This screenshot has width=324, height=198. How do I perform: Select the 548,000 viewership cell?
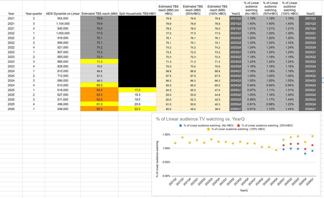click(63, 109)
